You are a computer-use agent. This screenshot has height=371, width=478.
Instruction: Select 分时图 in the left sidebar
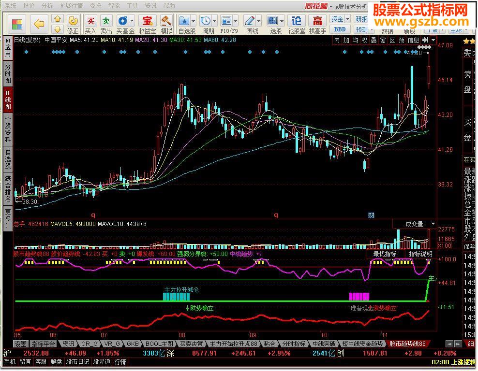point(8,73)
